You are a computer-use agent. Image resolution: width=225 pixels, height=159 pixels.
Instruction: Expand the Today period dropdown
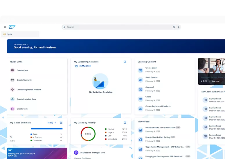click(52, 123)
